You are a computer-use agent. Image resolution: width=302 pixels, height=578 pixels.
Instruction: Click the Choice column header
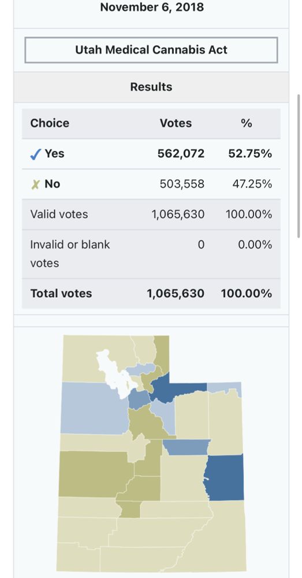coord(50,123)
